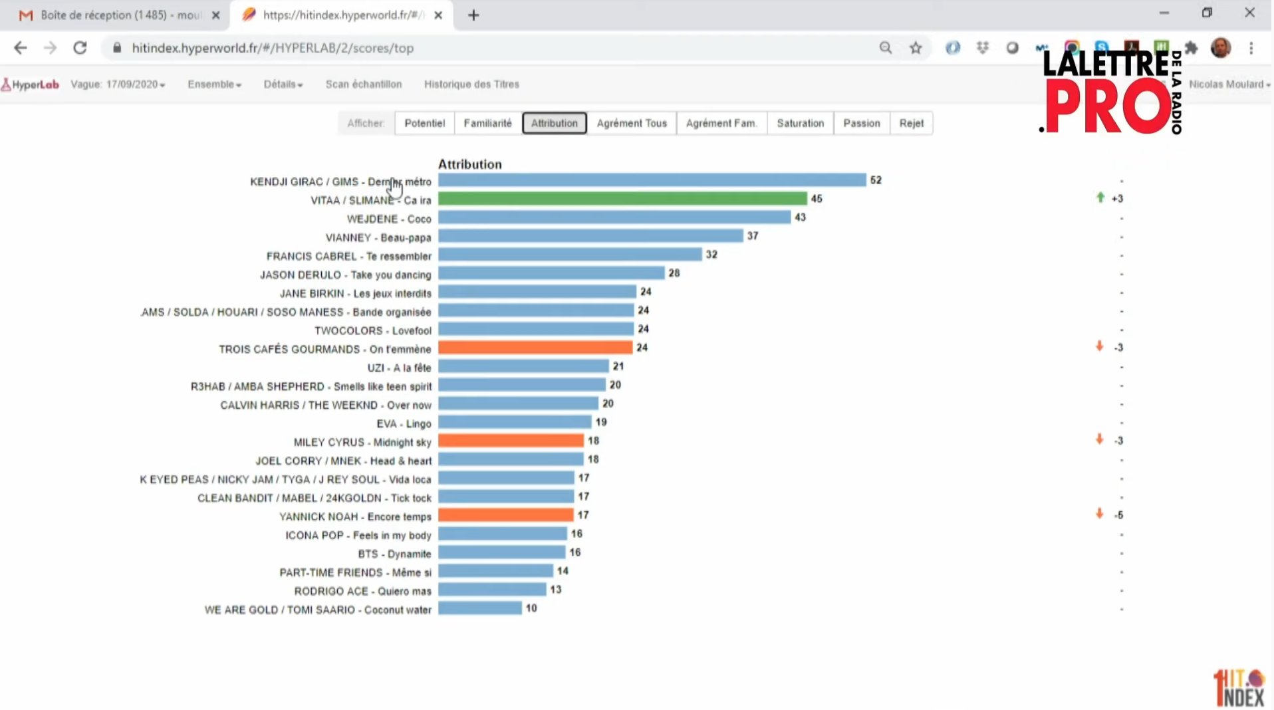Viewport: 1274px width, 710px height.
Task: Bookmark page with the star icon
Action: (916, 48)
